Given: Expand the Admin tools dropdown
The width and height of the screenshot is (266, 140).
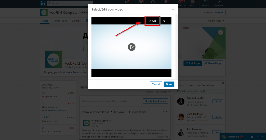Looking at the screenshot, I should coord(216,21).
